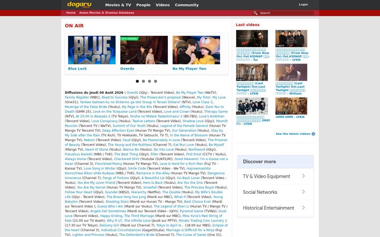Expand TV & Video Equipment chevron
Viewport: 380px width, 237px height.
tap(303, 176)
